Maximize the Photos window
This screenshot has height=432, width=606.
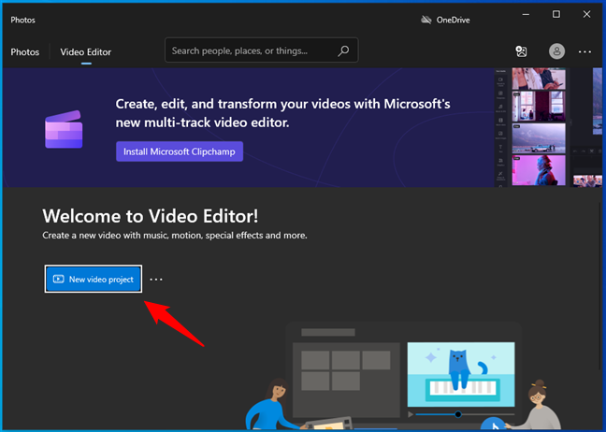[556, 14]
